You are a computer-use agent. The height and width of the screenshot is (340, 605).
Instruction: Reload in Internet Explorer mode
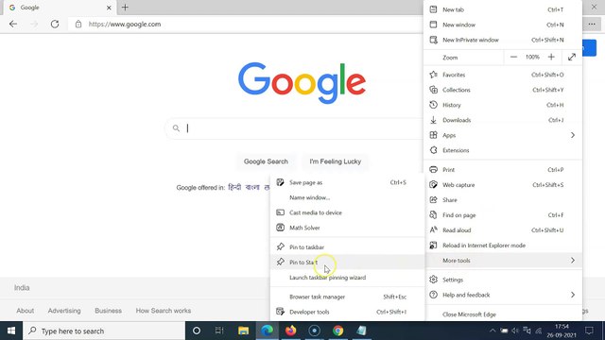tap(502, 246)
